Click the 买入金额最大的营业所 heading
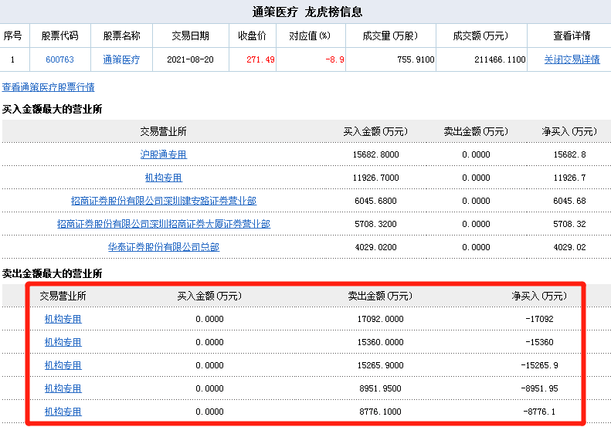Screen dimensions: 611x427 52,109
